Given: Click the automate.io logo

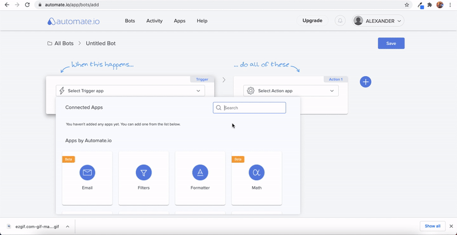Looking at the screenshot, I should click(74, 21).
